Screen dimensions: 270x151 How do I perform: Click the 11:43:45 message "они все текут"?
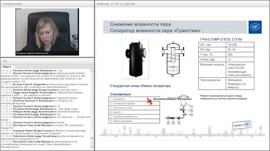click(39, 90)
